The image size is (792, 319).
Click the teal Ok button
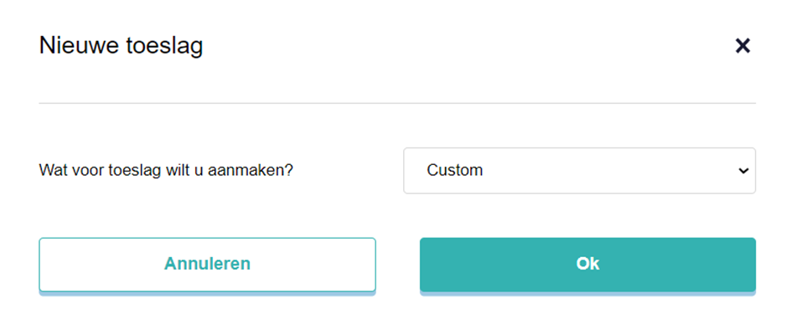(588, 265)
